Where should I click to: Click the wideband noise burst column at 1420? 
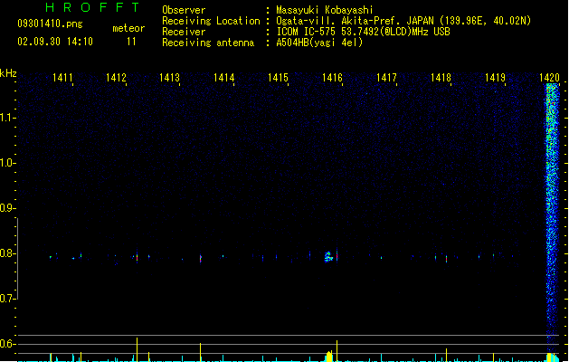pyautogui.click(x=553, y=218)
